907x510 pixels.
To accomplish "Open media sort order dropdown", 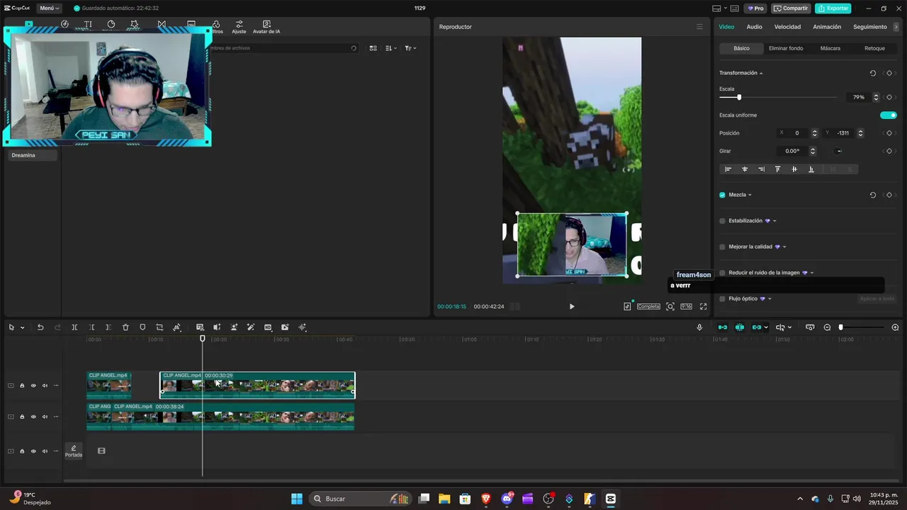I will click(x=391, y=48).
